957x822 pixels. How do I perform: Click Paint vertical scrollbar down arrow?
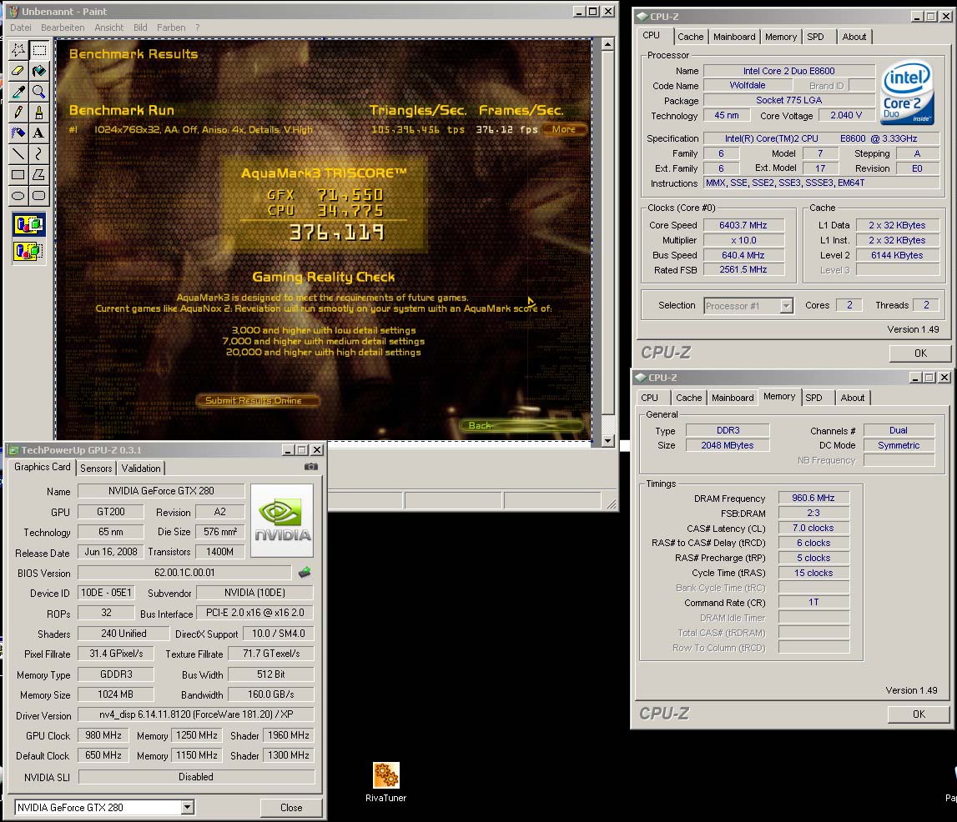[x=607, y=440]
